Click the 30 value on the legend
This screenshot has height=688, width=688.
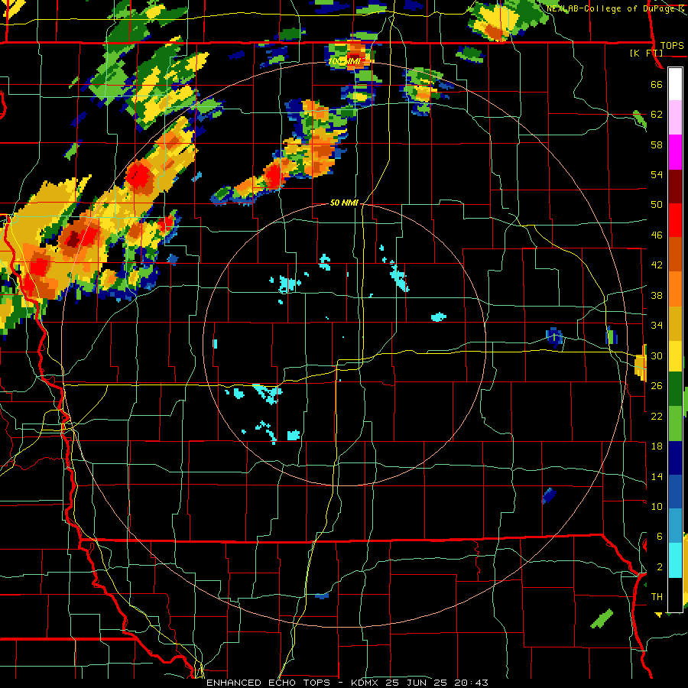(657, 355)
